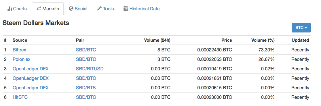Click the Pair column header
The height and width of the screenshot is (106, 321).
click(x=80, y=40)
